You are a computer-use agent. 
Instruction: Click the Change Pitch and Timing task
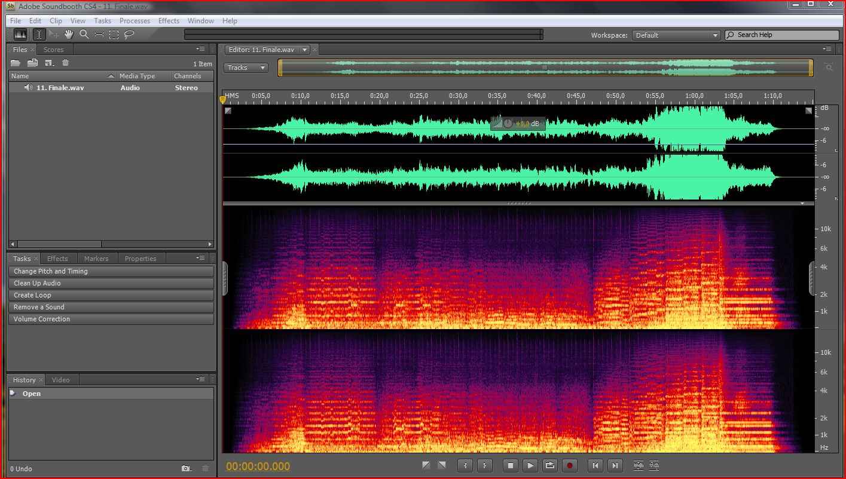tap(111, 271)
